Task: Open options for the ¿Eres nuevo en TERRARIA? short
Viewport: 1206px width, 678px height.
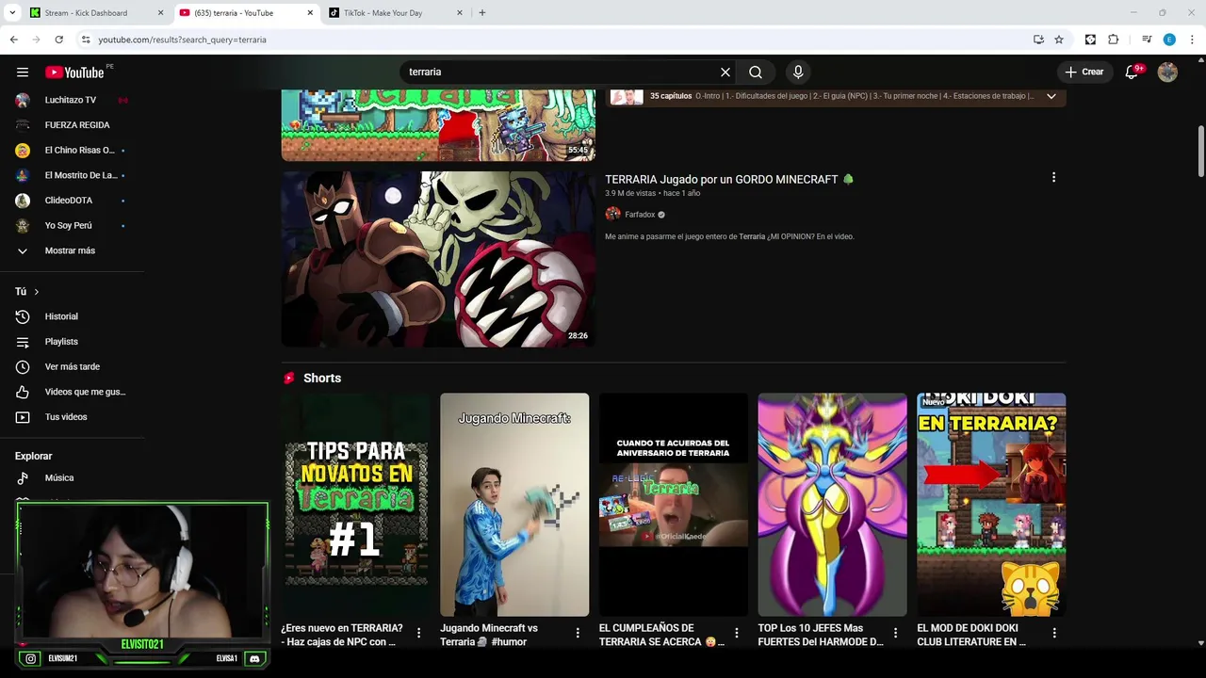Action: (418, 633)
